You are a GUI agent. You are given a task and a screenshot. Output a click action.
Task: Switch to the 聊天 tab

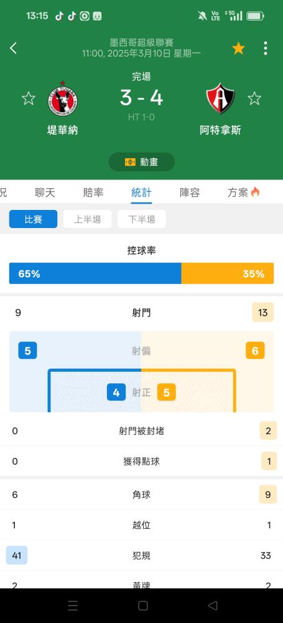click(45, 193)
